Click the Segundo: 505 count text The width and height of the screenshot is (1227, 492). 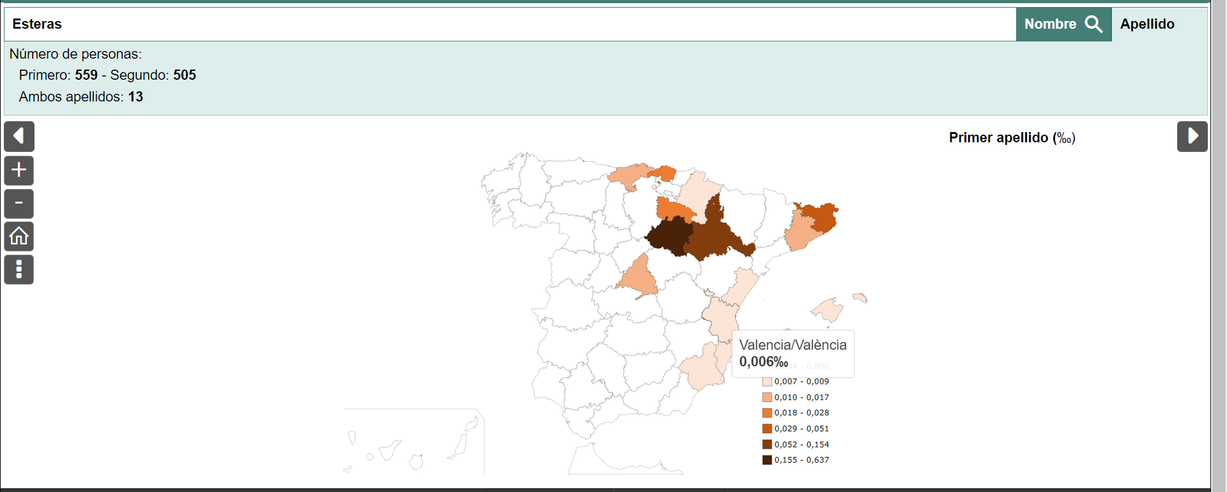coord(153,75)
